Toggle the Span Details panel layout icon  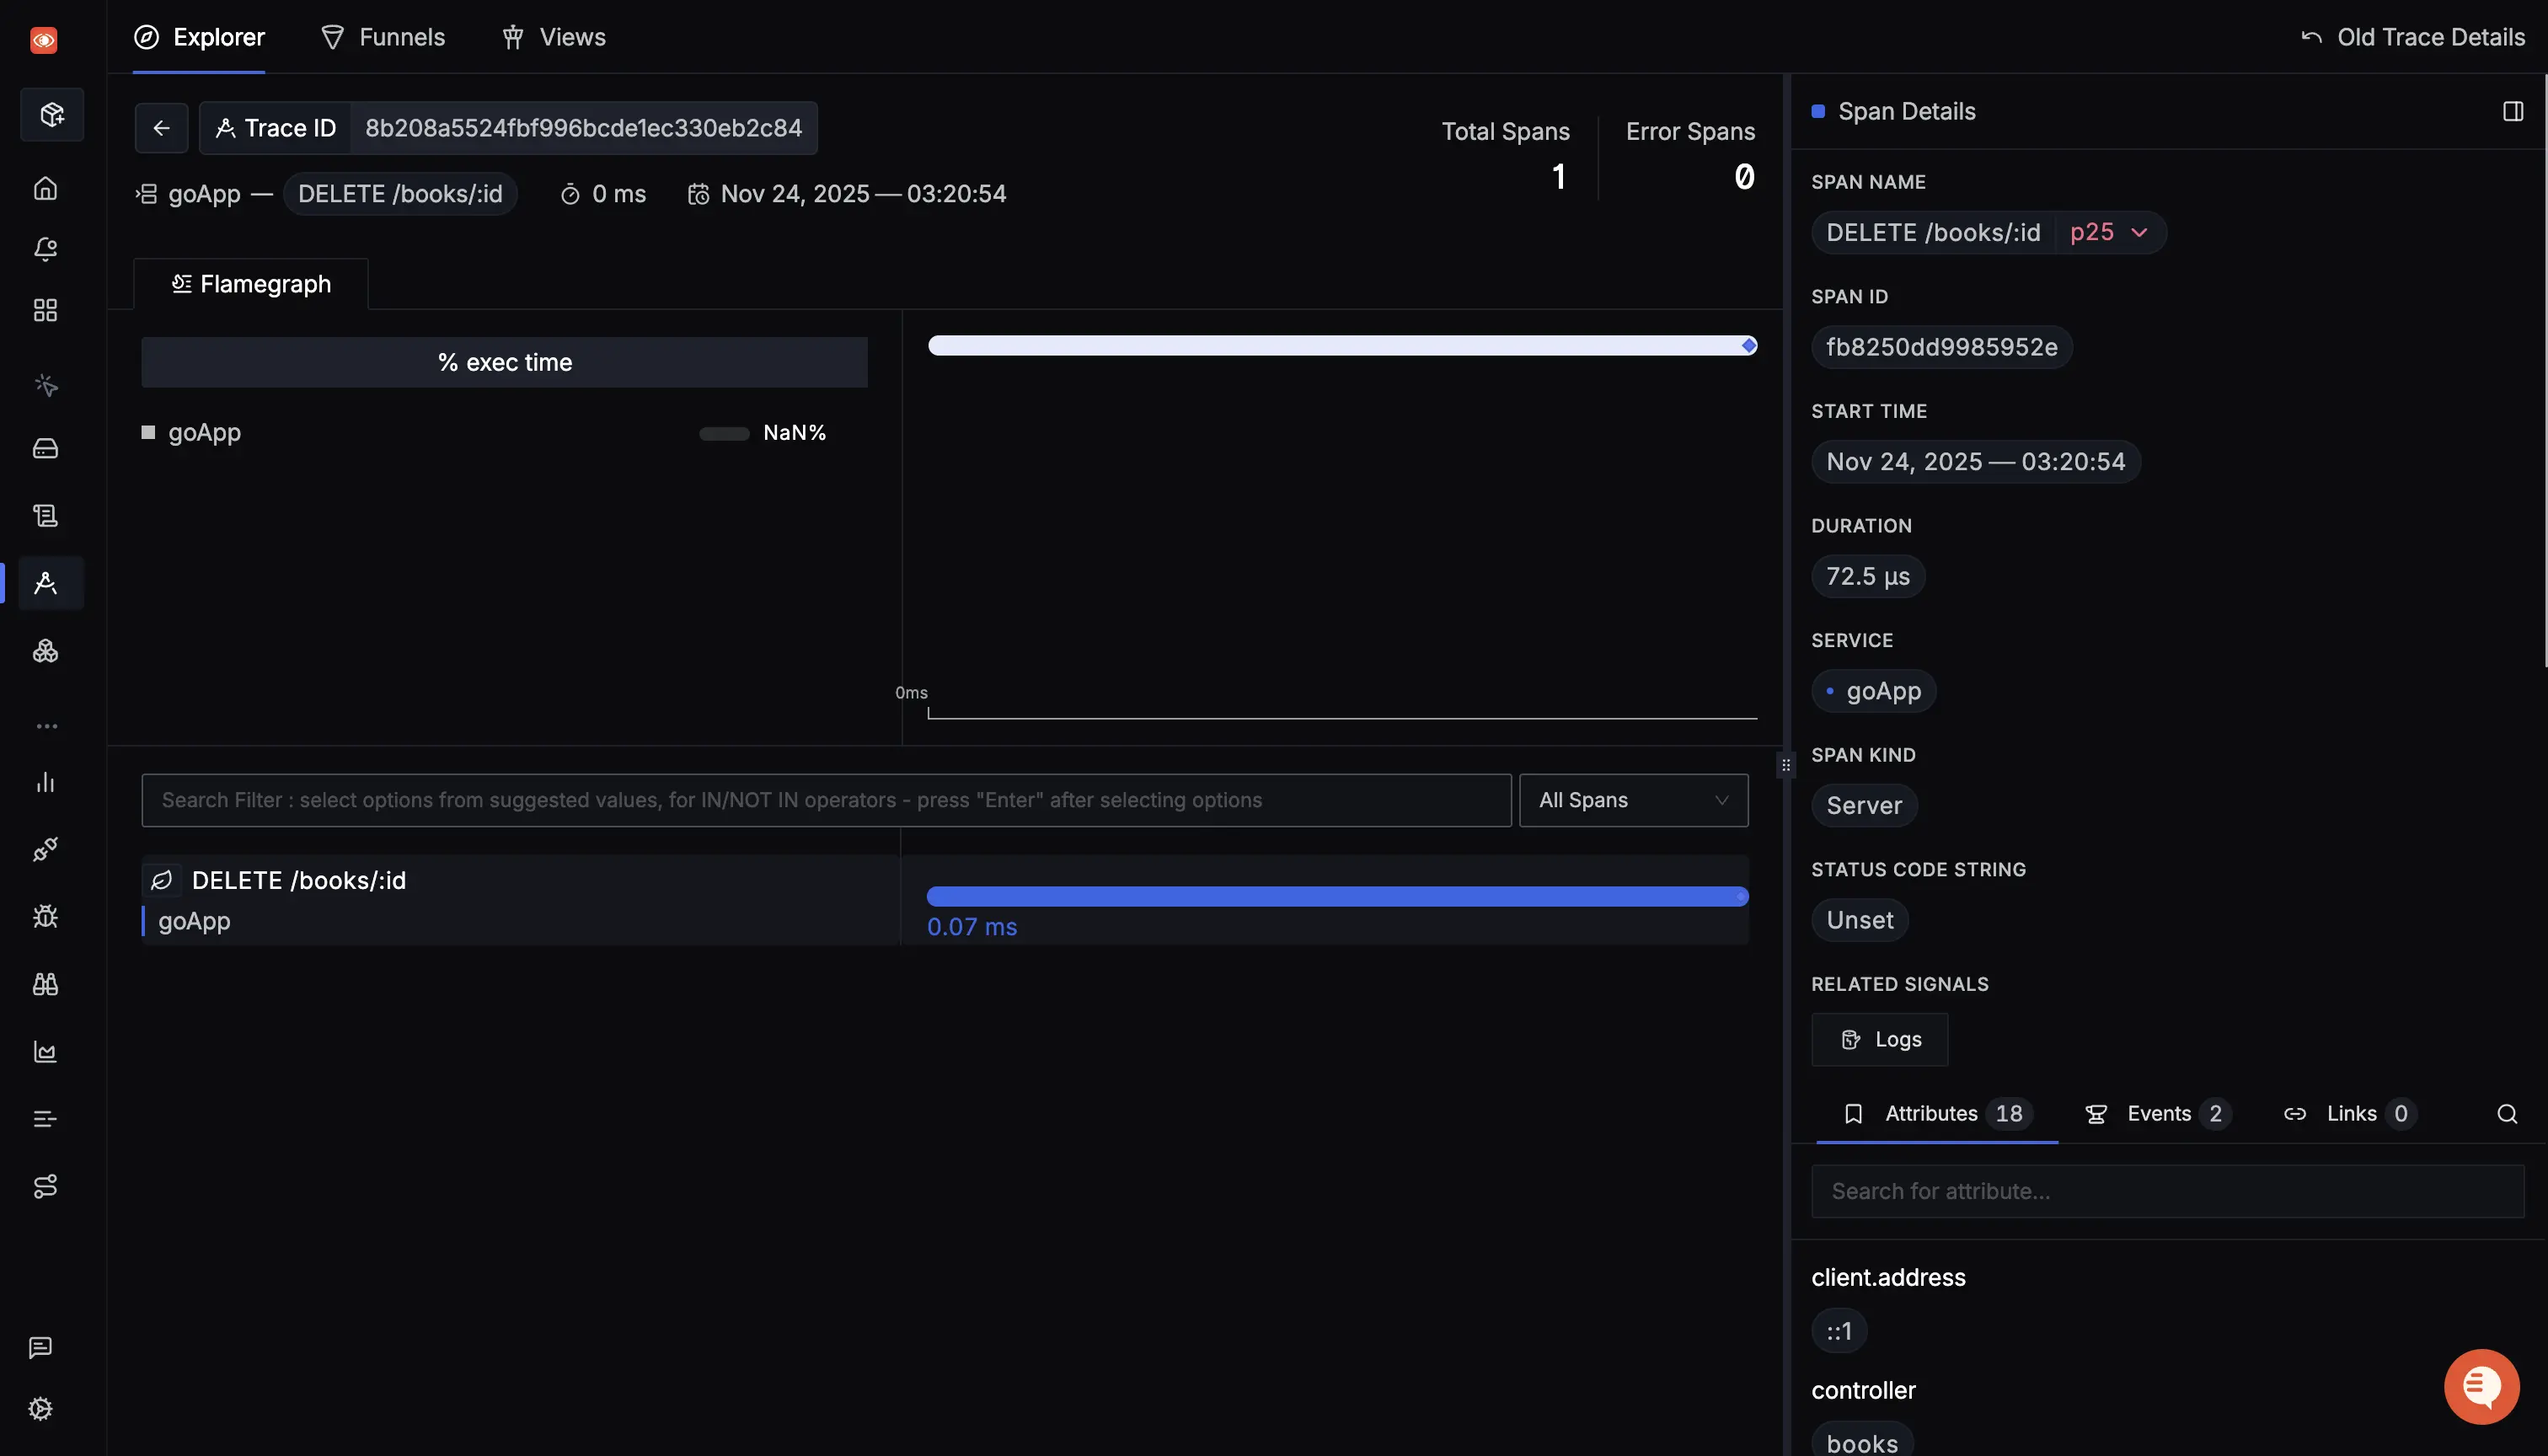click(2512, 111)
